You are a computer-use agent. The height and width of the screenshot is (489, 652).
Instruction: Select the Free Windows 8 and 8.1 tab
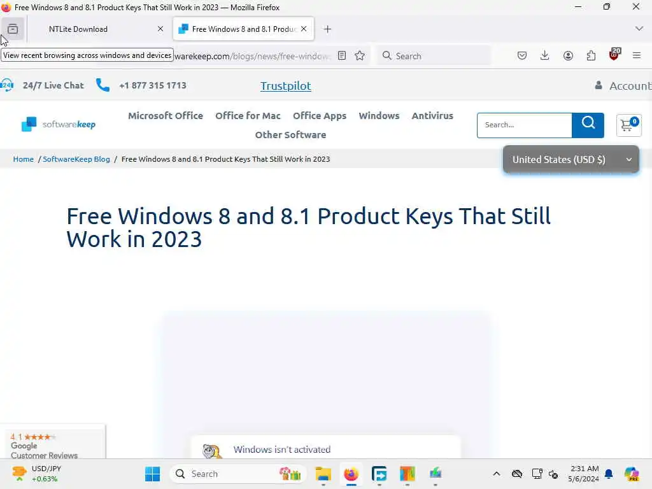[x=243, y=29]
